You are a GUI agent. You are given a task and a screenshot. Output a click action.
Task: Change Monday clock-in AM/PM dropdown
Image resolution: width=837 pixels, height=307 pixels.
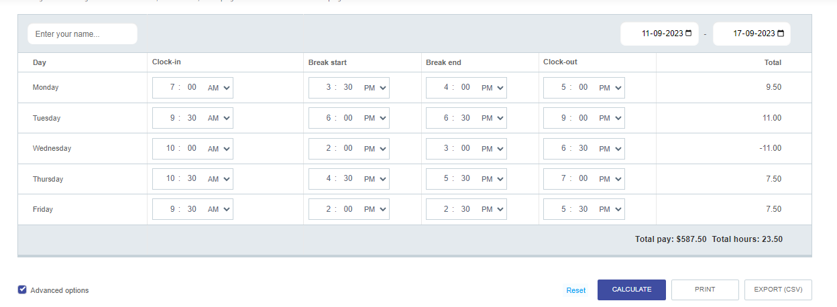click(219, 88)
